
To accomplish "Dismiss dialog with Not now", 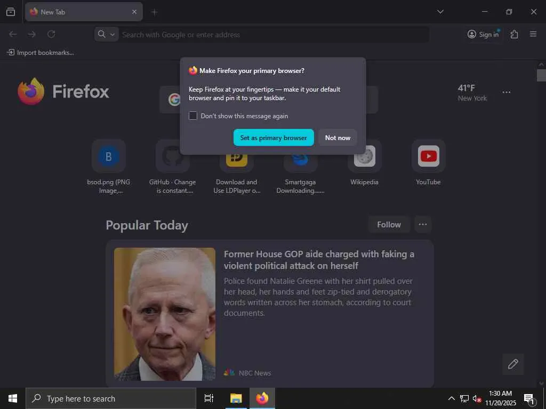I will (338, 138).
